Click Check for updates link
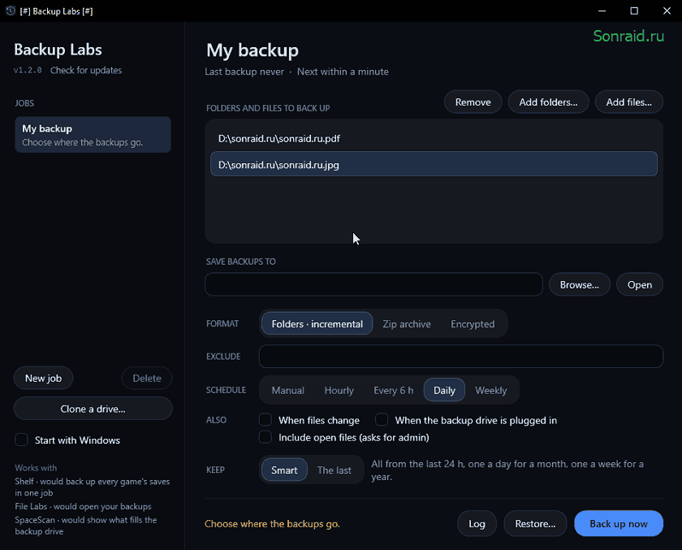This screenshot has width=682, height=550. click(86, 70)
